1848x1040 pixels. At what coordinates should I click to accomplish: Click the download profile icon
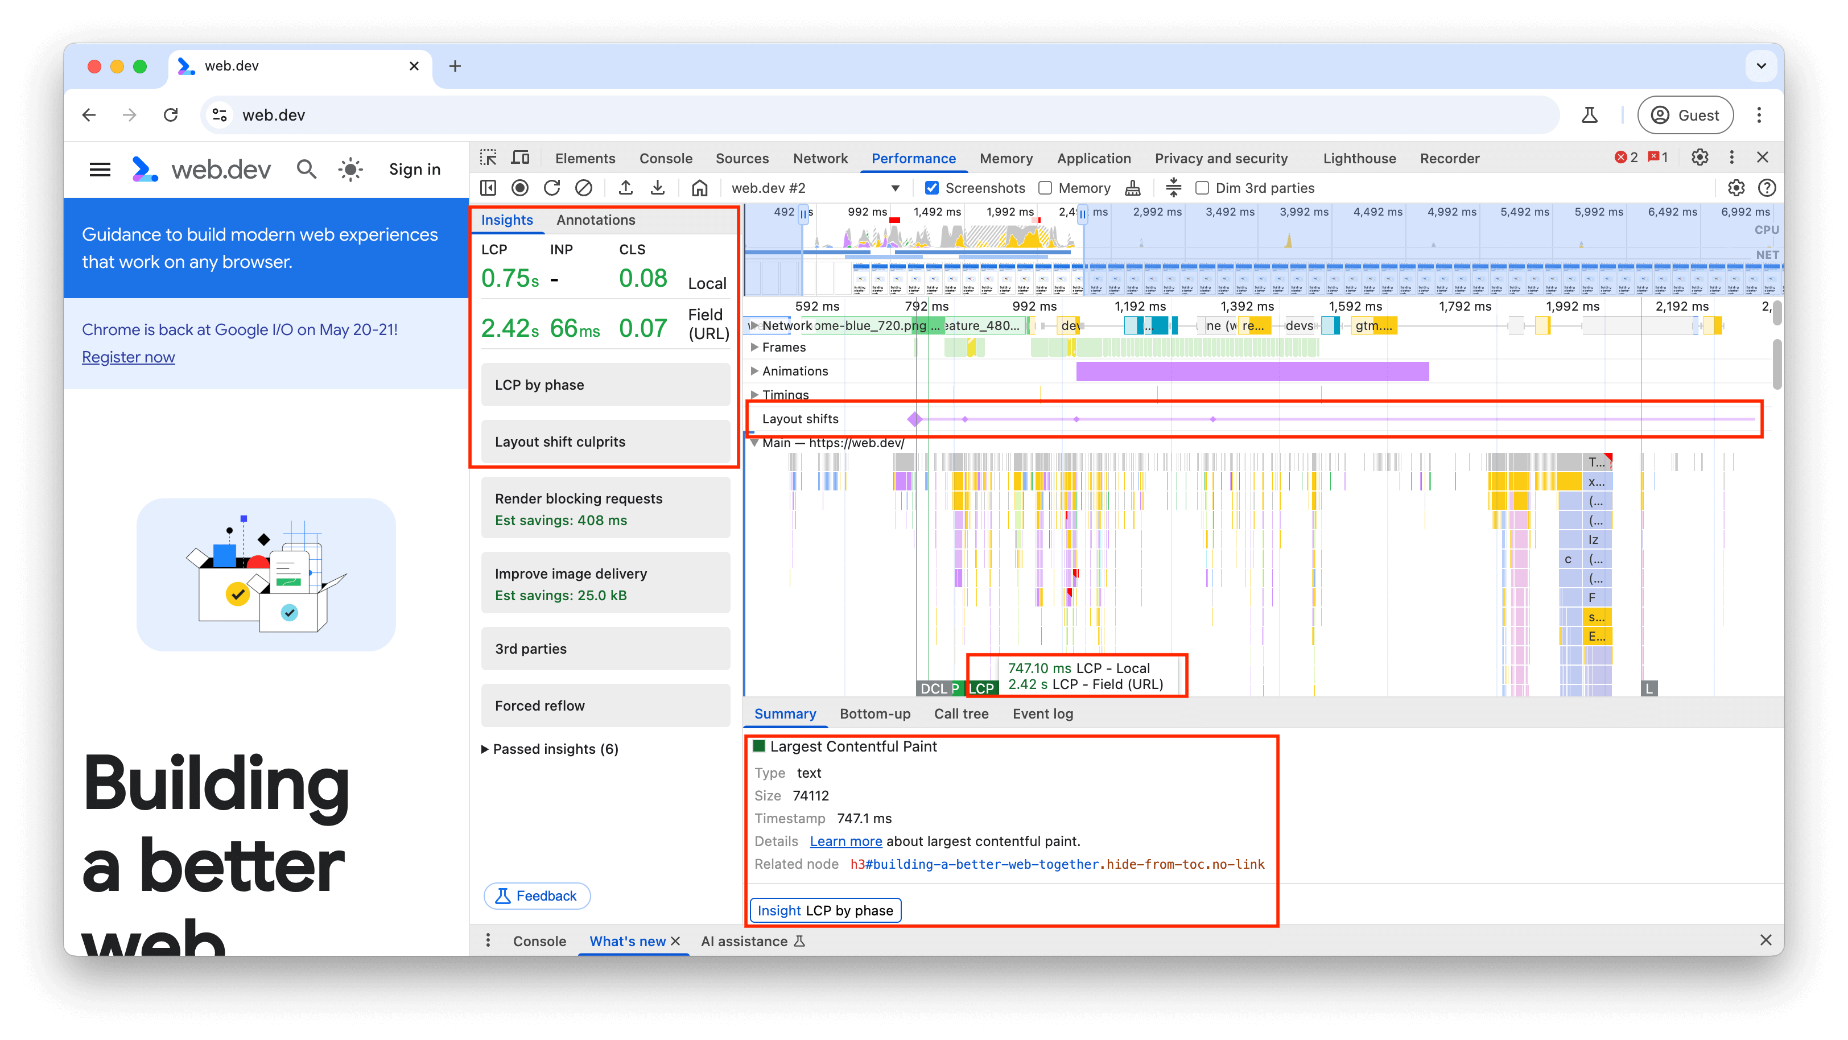click(x=658, y=188)
